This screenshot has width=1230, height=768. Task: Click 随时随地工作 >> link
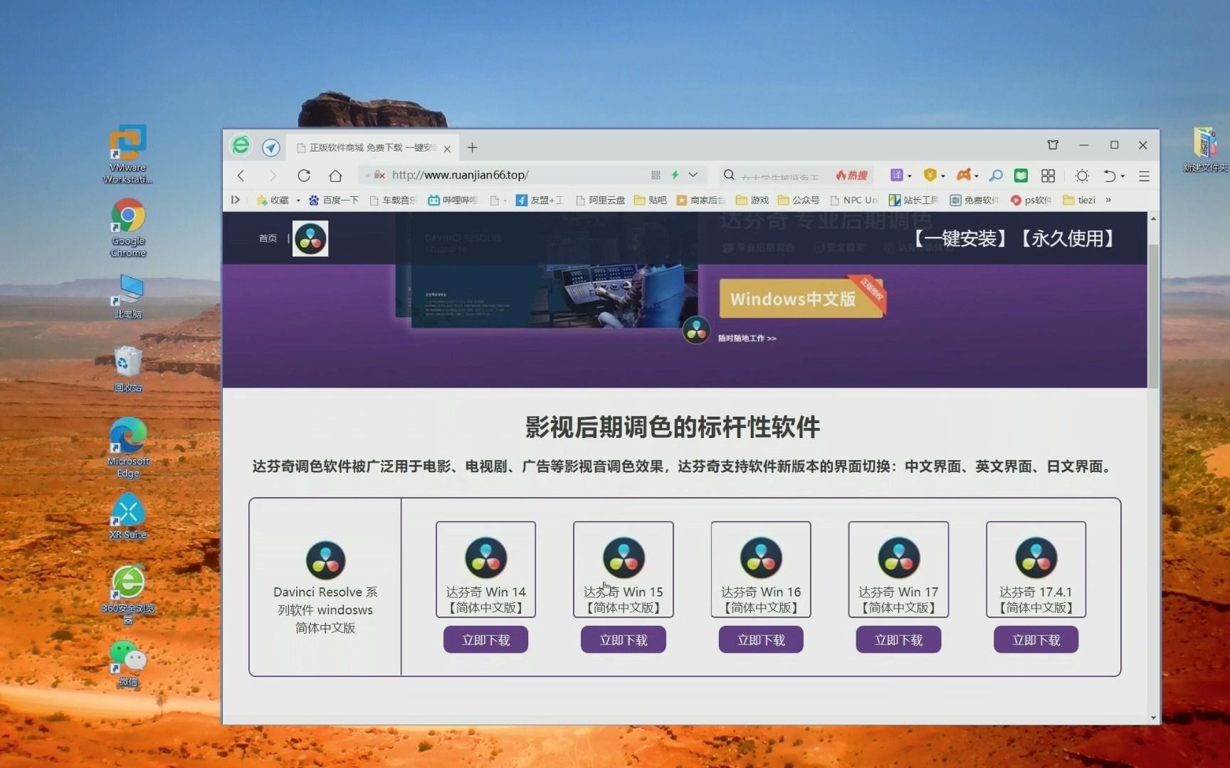[747, 338]
